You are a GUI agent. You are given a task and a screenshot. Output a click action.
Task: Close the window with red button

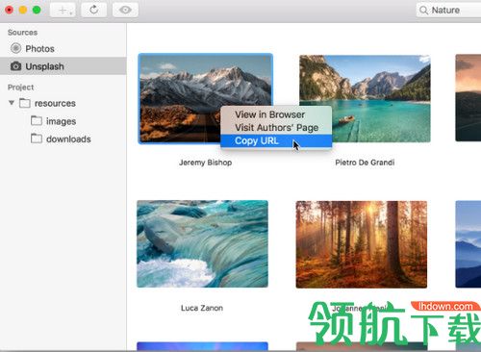pyautogui.click(x=10, y=10)
